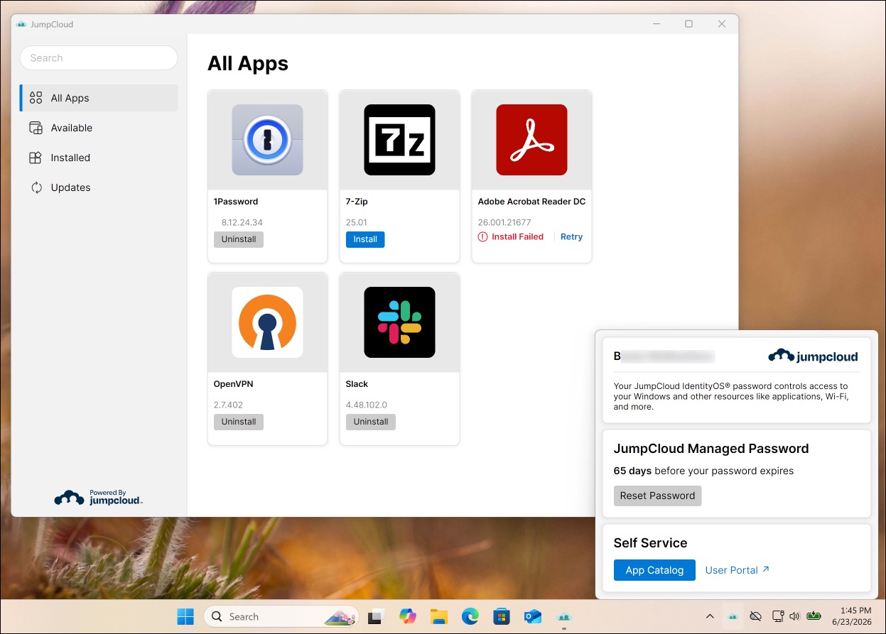The width and height of the screenshot is (886, 634).
Task: Click the JumpCloud app search field
Action: pyautogui.click(x=99, y=58)
